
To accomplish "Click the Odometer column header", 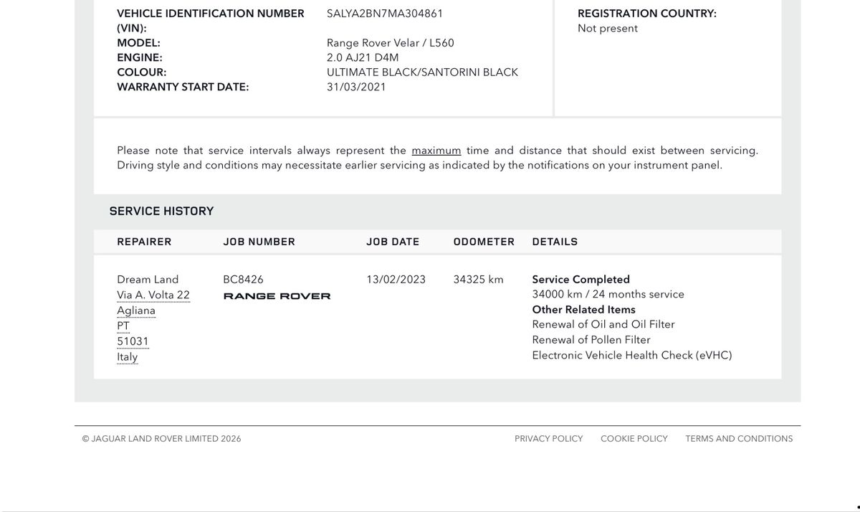I will click(x=484, y=242).
